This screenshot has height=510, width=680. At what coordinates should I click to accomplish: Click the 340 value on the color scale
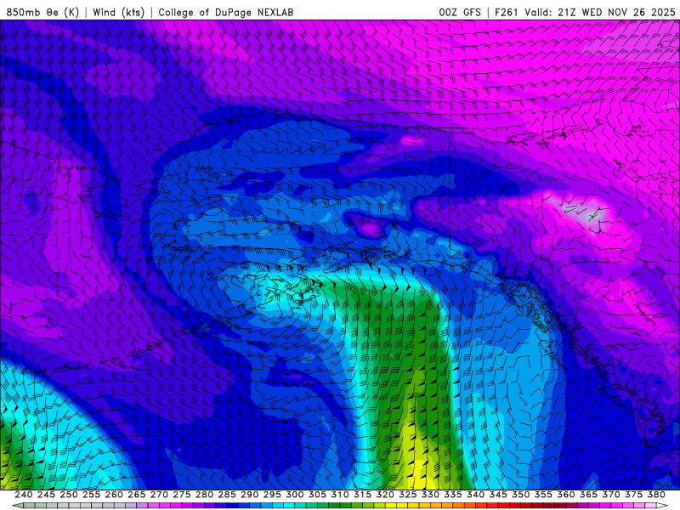(x=476, y=495)
